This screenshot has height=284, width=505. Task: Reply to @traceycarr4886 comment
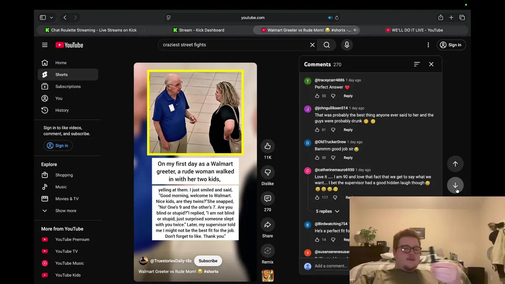point(348,96)
